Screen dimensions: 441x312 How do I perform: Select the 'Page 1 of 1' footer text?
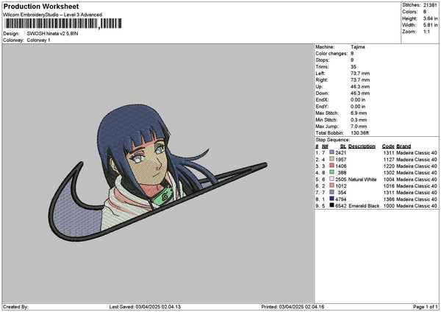click(426, 307)
